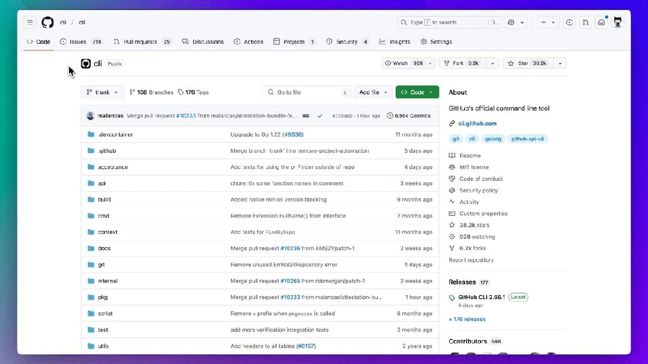Click the green commit status checkmark

pos(320,116)
